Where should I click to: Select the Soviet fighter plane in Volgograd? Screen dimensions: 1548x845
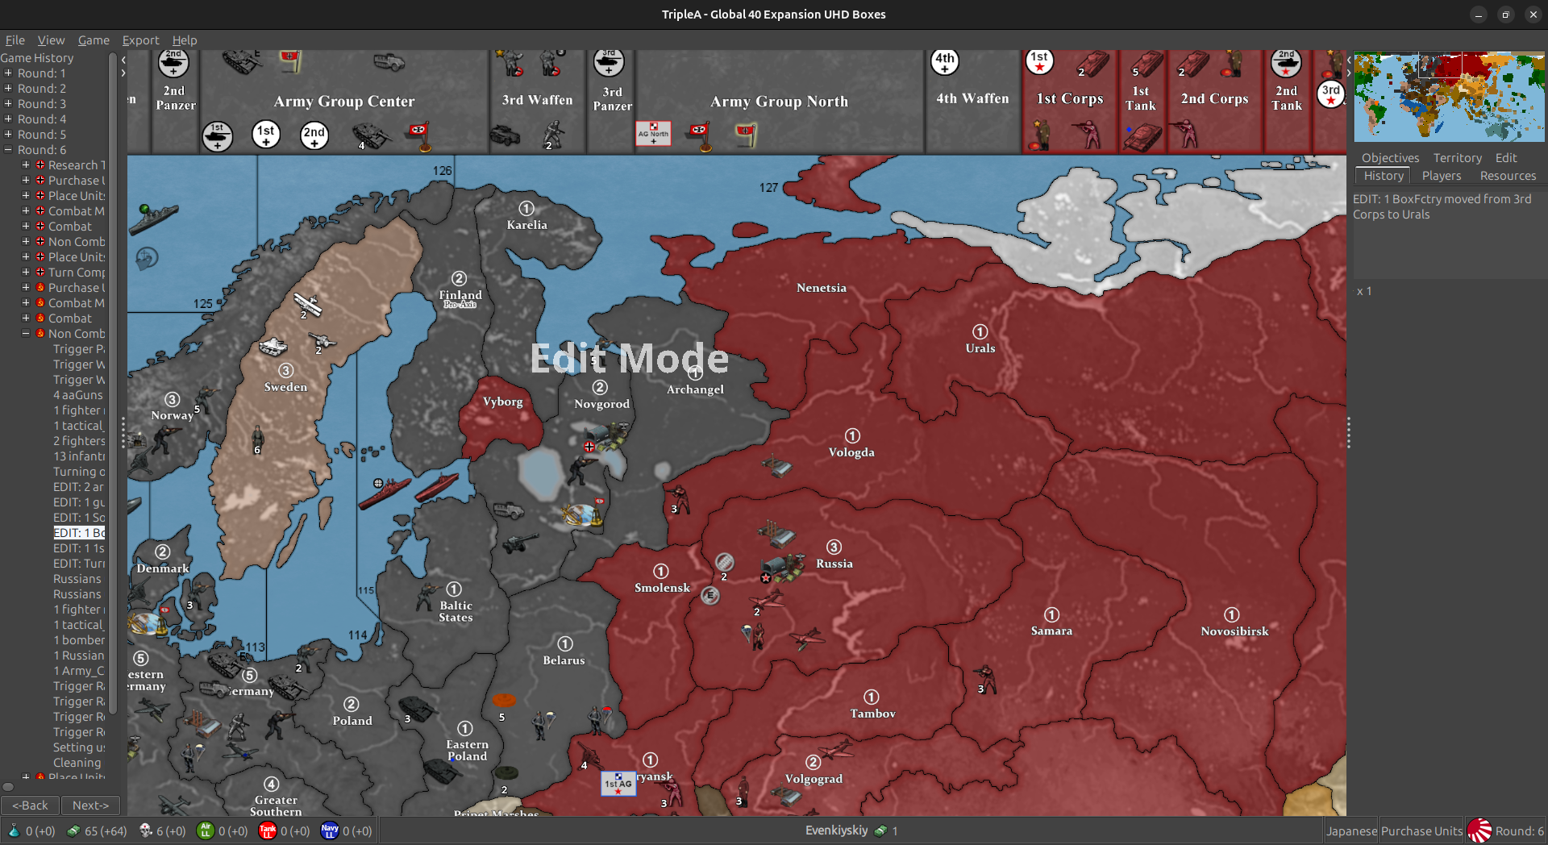pos(836,750)
